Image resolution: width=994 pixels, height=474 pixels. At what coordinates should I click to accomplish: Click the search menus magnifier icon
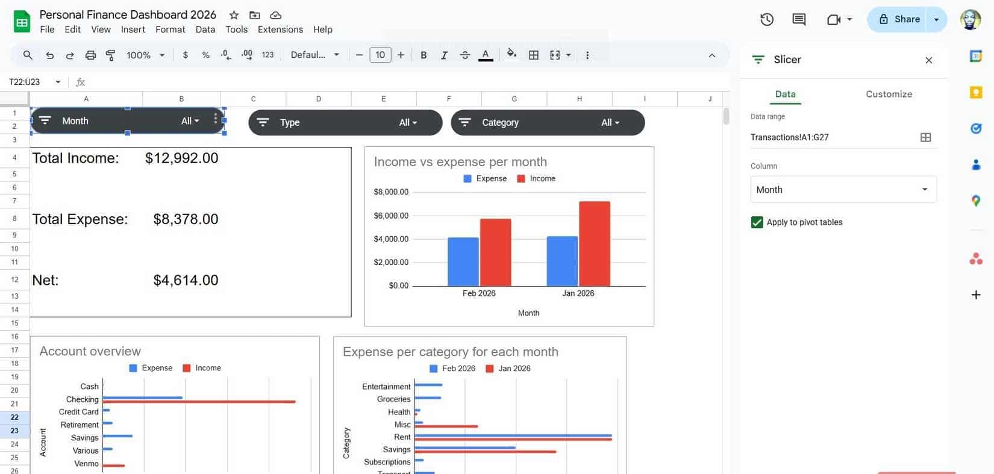(28, 55)
